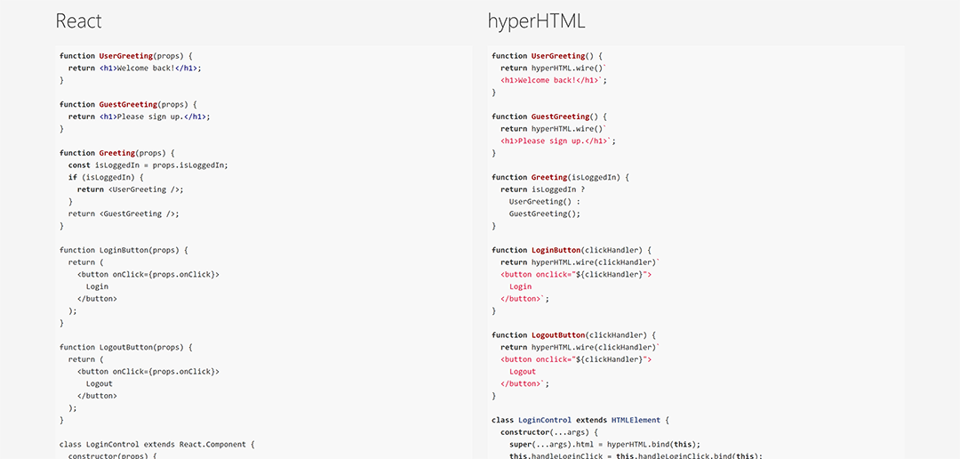Click red "Login" text in hyperHTML column
Viewport: 960px width, 459px height.
coord(520,286)
